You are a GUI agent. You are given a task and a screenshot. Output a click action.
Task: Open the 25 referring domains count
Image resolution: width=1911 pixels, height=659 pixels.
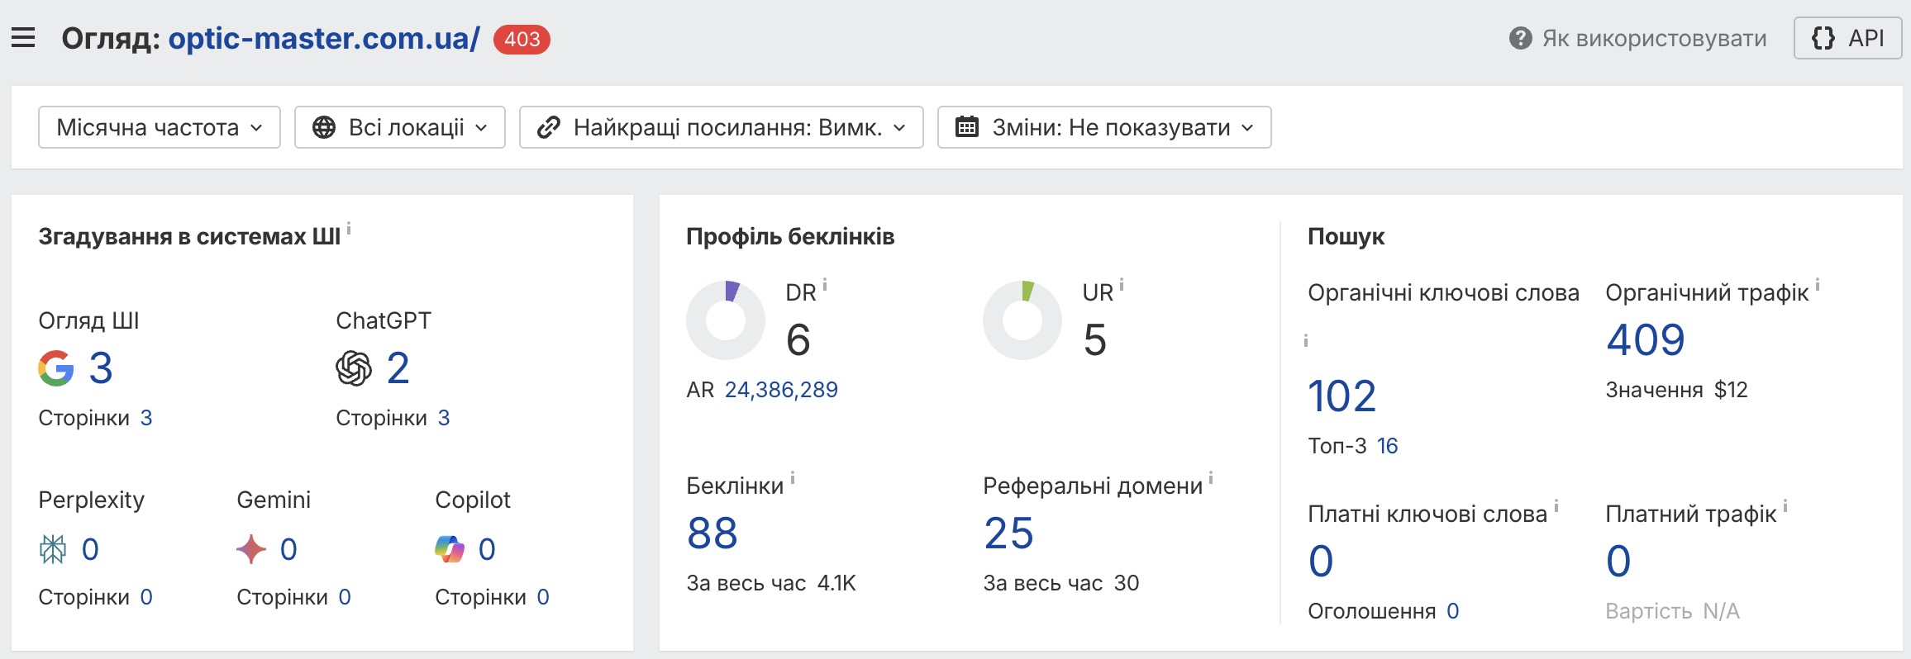(1008, 533)
